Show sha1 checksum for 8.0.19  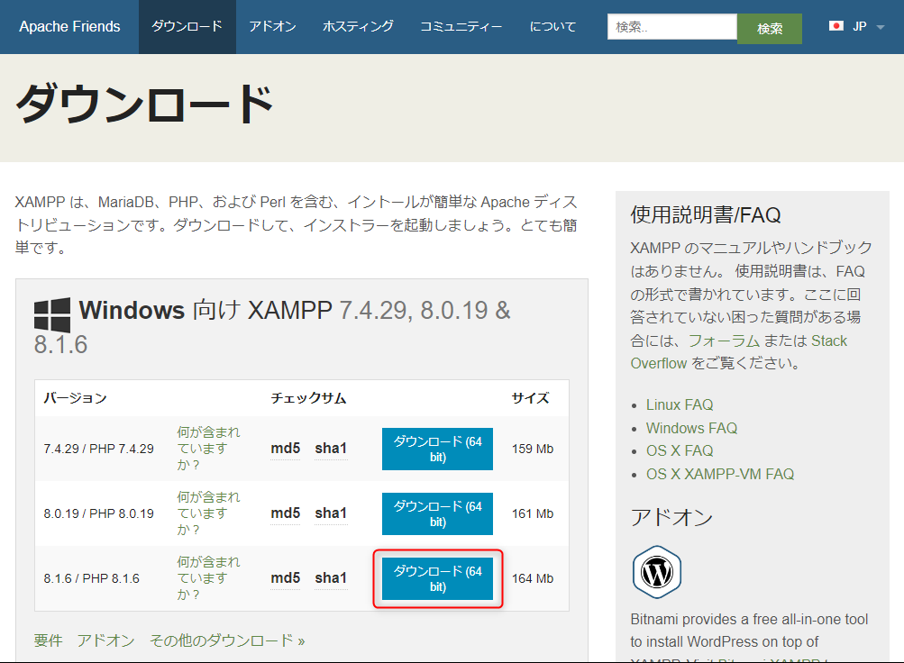tap(331, 513)
